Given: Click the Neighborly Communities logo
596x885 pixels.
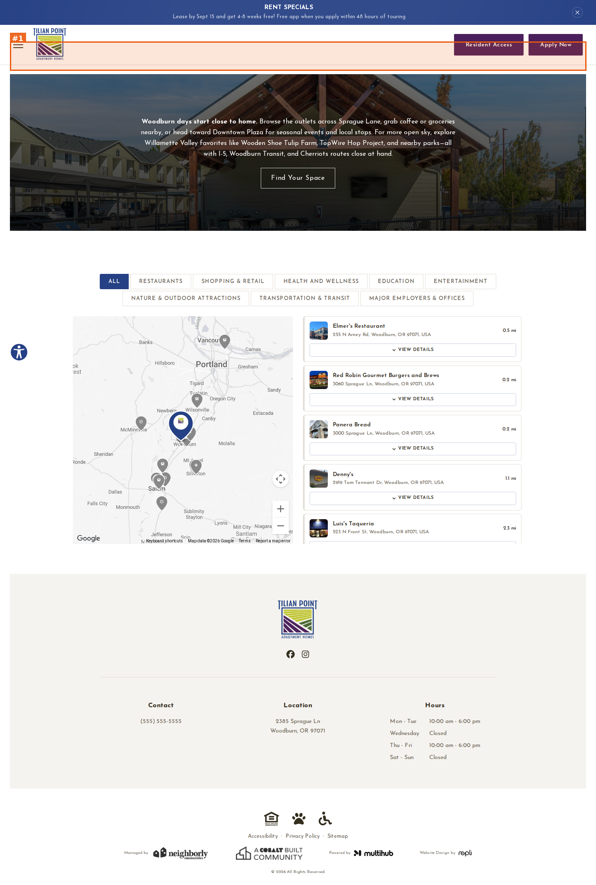Looking at the screenshot, I should (180, 853).
